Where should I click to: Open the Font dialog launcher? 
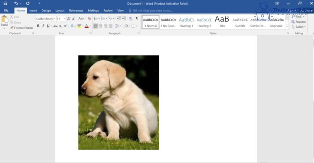(x=91, y=33)
